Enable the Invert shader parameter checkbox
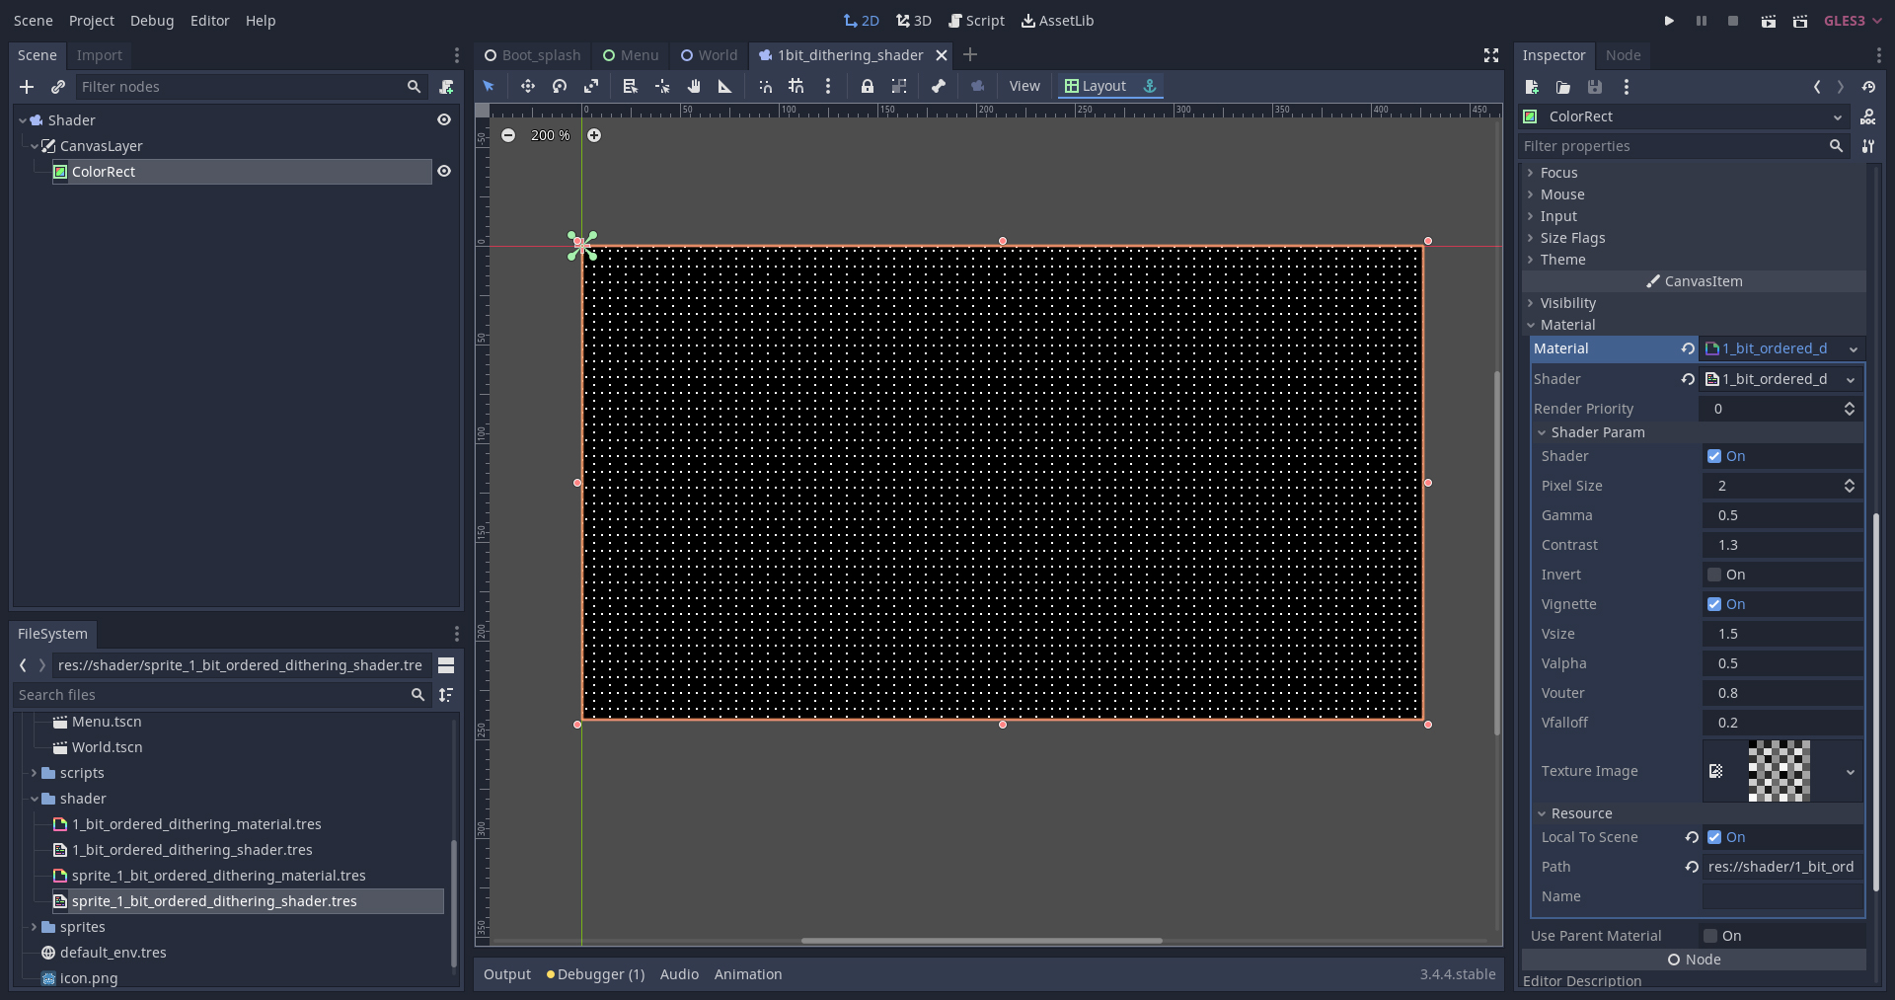Viewport: 1895px width, 1000px height. click(x=1713, y=575)
